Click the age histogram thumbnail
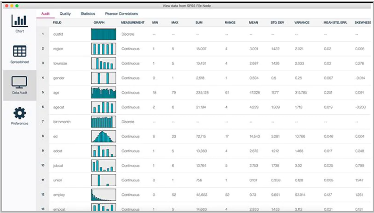 click(104, 93)
